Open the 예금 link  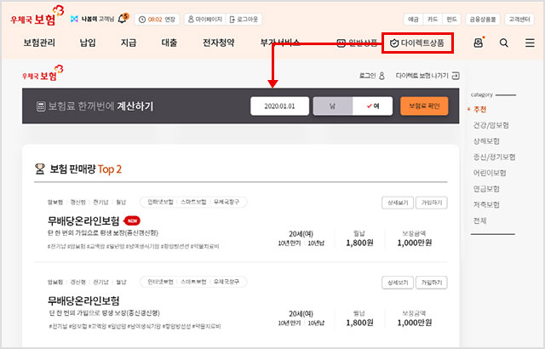coord(413,20)
